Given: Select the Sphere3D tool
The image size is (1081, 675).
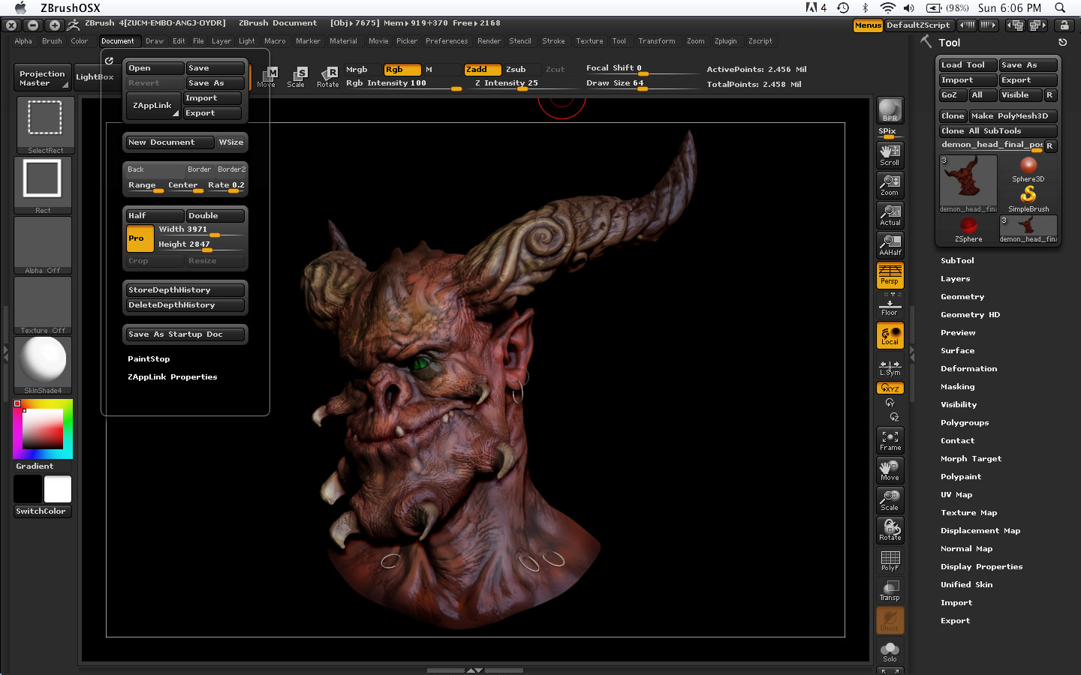Looking at the screenshot, I should 1028,169.
